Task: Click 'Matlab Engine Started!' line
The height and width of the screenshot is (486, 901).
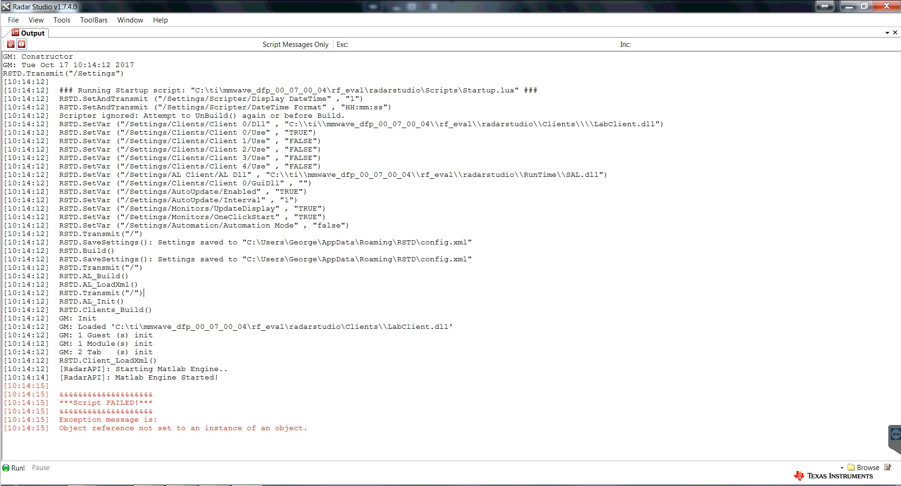Action: (x=139, y=377)
